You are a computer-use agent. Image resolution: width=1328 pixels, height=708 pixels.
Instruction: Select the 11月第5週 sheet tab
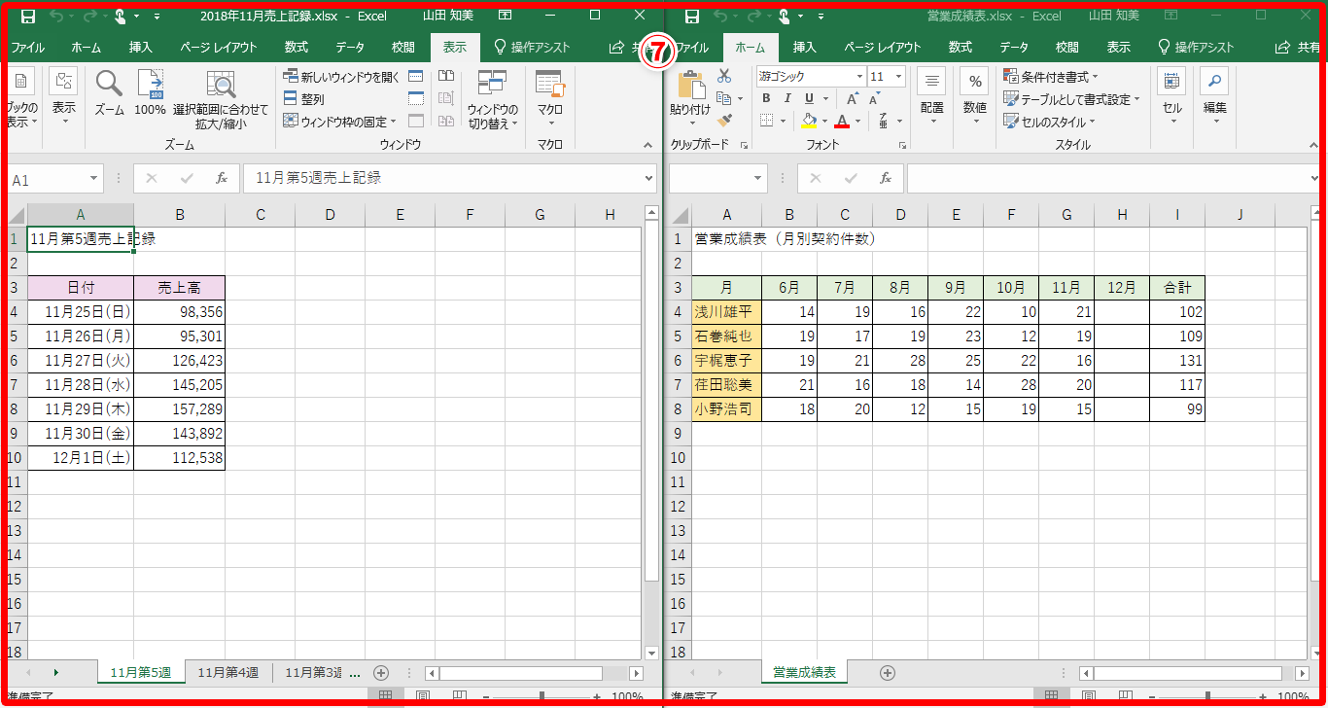(141, 673)
